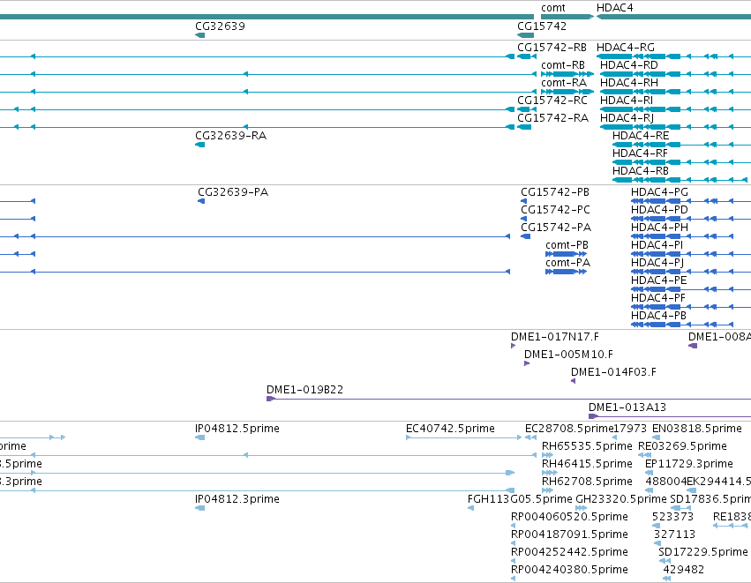Select transcript HDAC4-RG
751x583 pixels.
pyautogui.click(x=625, y=48)
